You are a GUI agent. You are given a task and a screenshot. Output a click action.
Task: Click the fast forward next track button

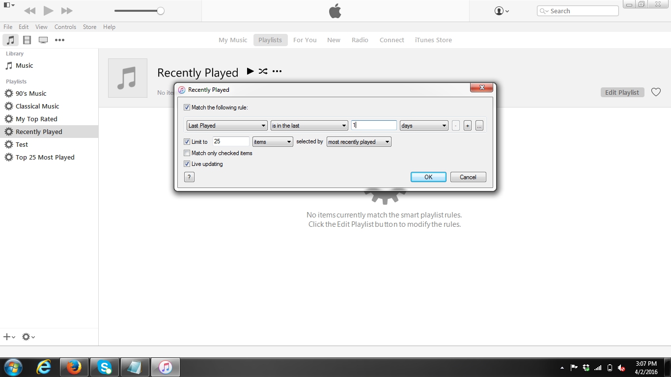coord(67,11)
